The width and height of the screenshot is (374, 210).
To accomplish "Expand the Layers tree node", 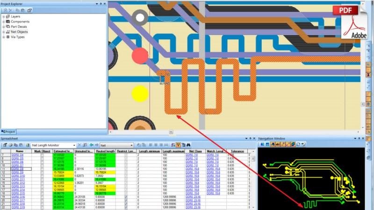I will point(4,16).
